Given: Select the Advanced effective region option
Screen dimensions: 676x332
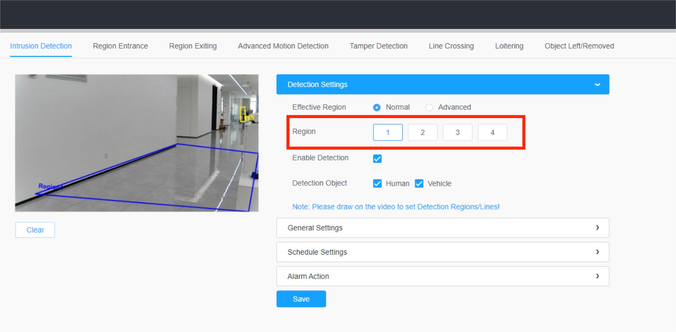Looking at the screenshot, I should click(x=429, y=108).
